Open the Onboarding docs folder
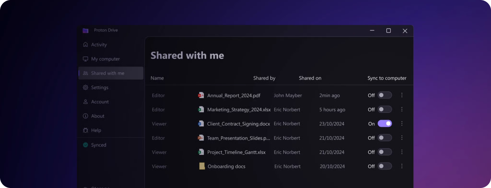The image size is (491, 188). [226, 167]
